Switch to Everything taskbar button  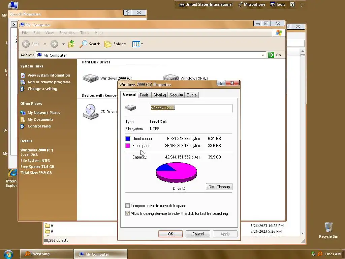46,254
